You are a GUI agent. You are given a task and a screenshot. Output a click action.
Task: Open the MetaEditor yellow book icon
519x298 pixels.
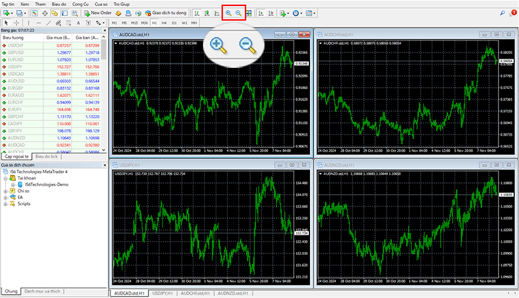click(x=118, y=13)
